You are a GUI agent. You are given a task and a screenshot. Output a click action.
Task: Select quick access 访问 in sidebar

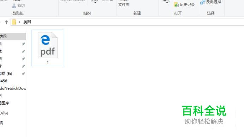[13, 36]
